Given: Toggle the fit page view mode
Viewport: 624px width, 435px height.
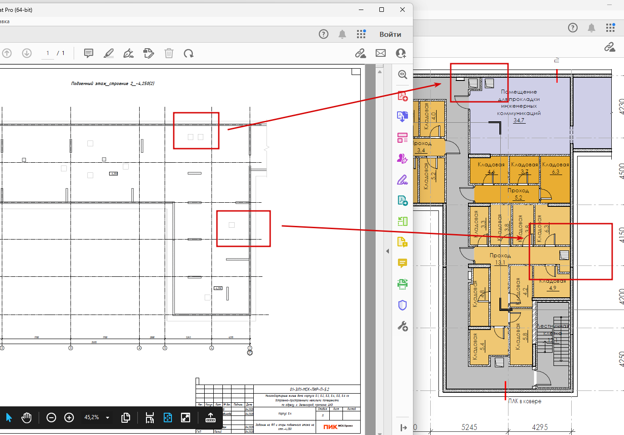Looking at the screenshot, I should click(167, 417).
